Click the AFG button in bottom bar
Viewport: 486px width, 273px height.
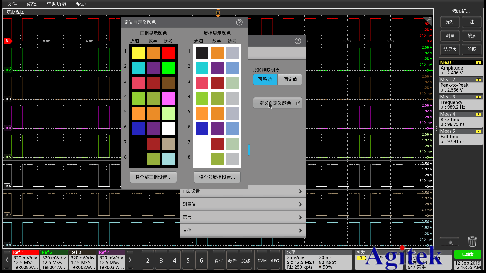[x=275, y=260]
